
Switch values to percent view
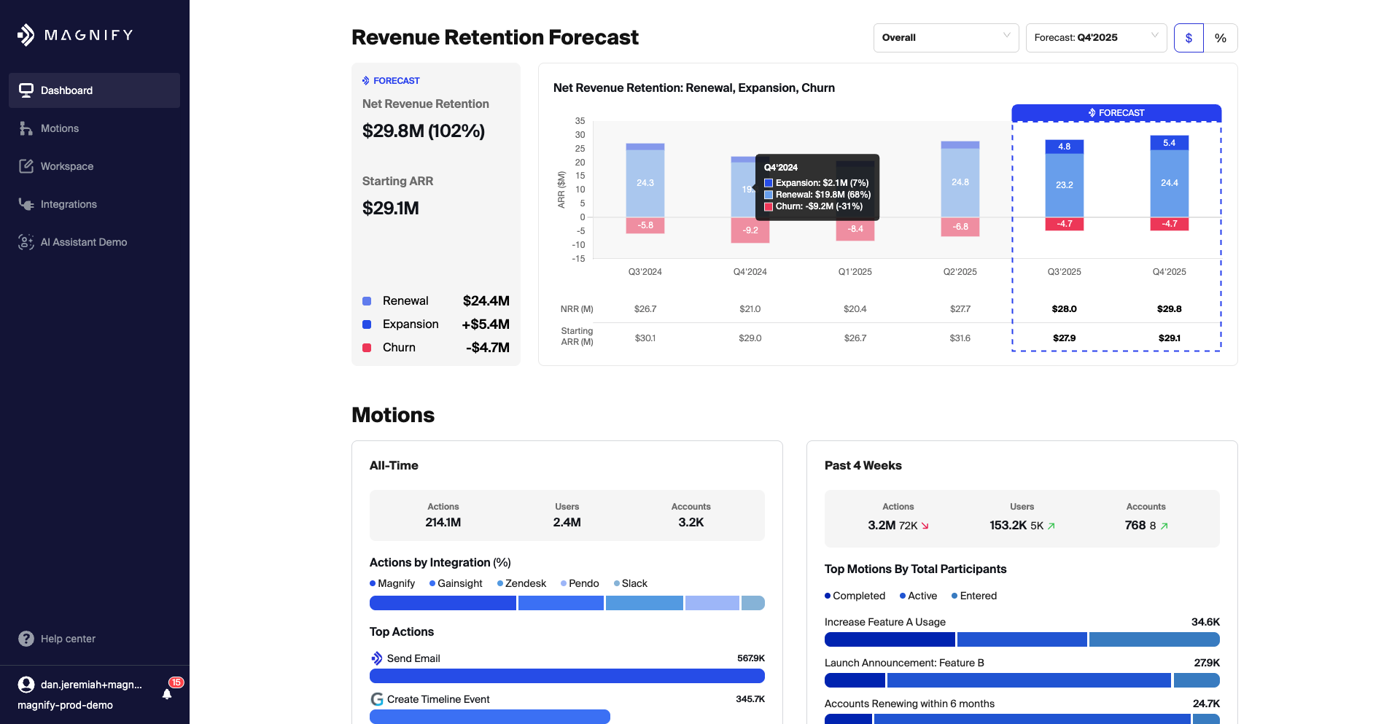click(x=1221, y=38)
